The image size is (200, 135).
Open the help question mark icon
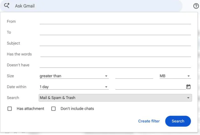point(196,6)
